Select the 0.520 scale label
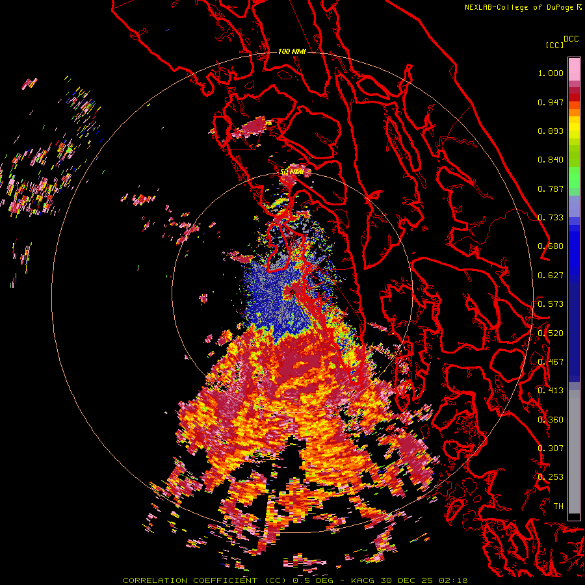Screen dimensions: 585x585 pyautogui.click(x=551, y=333)
